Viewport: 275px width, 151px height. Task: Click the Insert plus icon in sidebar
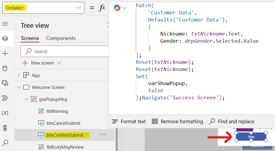click(x=5, y=54)
